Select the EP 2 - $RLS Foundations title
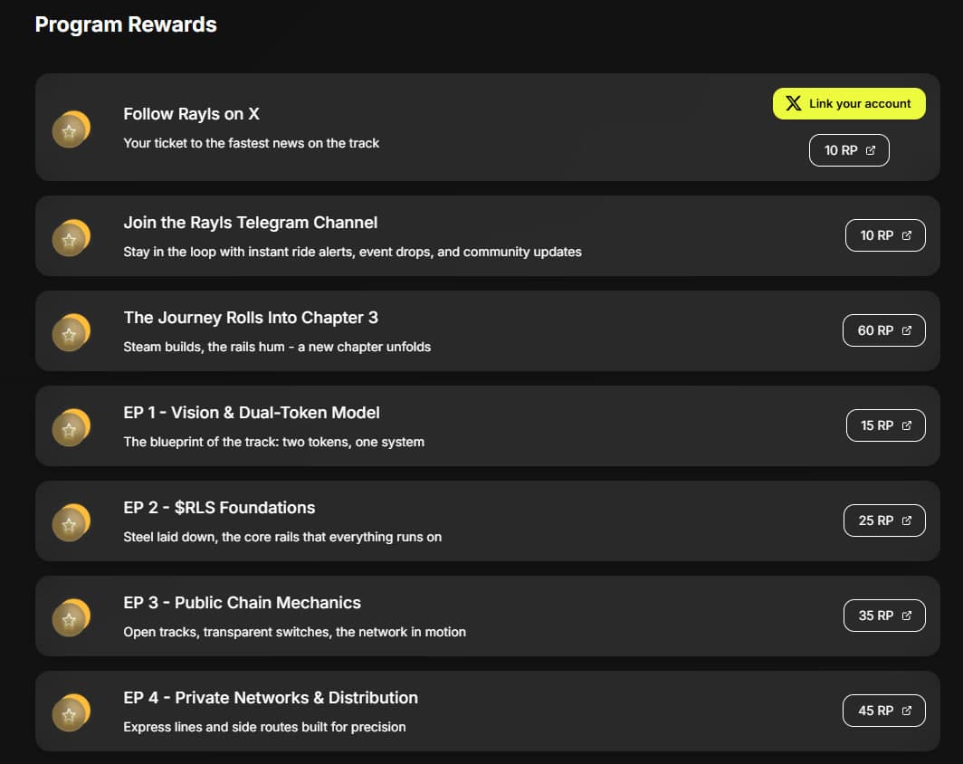Viewport: 963px width, 764px height. [219, 508]
